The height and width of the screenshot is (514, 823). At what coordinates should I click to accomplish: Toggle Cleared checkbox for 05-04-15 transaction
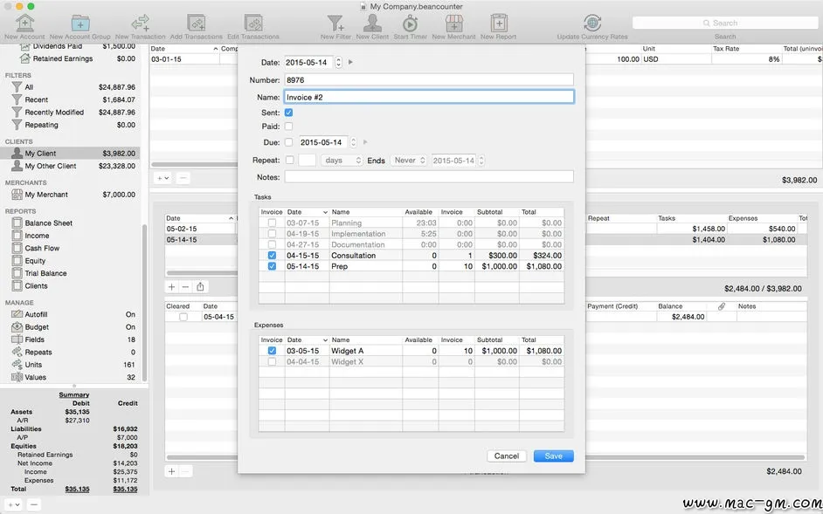click(183, 317)
